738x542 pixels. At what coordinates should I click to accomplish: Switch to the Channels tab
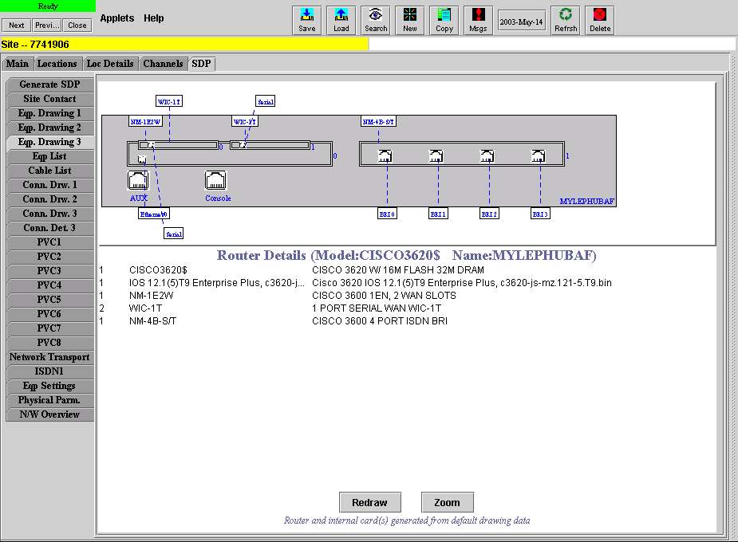pyautogui.click(x=163, y=64)
